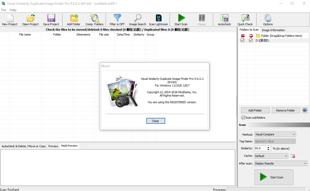Viewport: 310px width, 191px height.
Task: Click the Save Project floppy icon
Action: tap(51, 20)
